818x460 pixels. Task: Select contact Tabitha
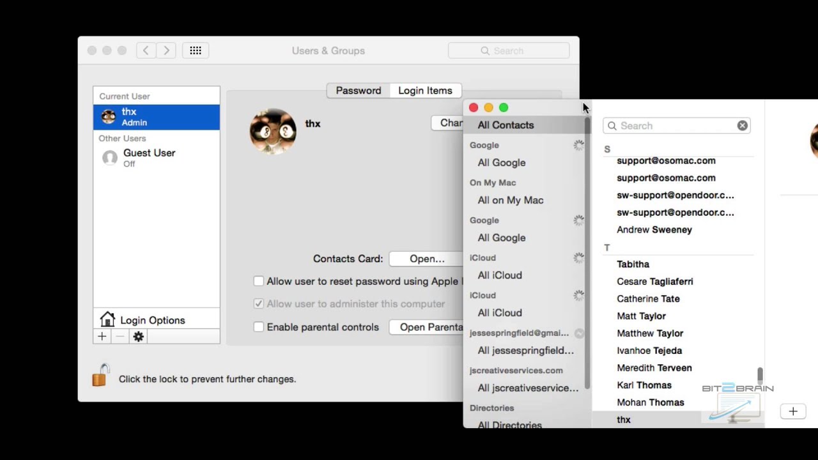click(633, 264)
